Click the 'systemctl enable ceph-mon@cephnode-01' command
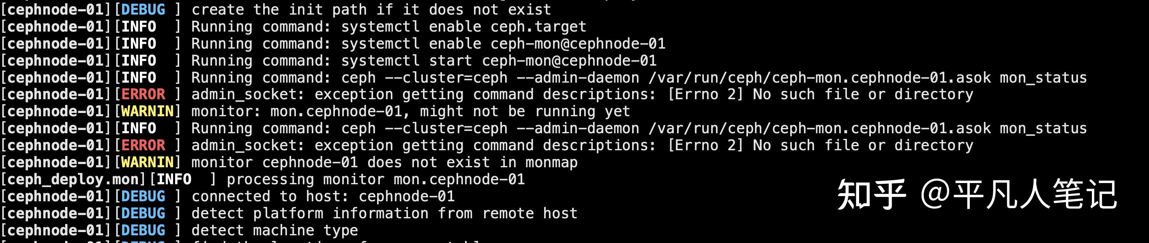The height and width of the screenshot is (243, 1149). pyautogui.click(x=503, y=43)
